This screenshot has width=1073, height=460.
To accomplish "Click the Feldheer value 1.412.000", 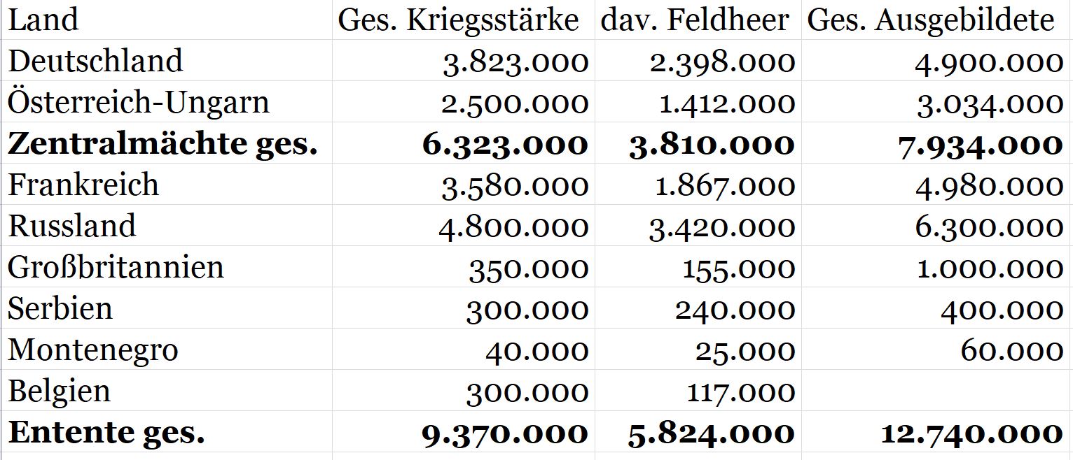I will [727, 104].
